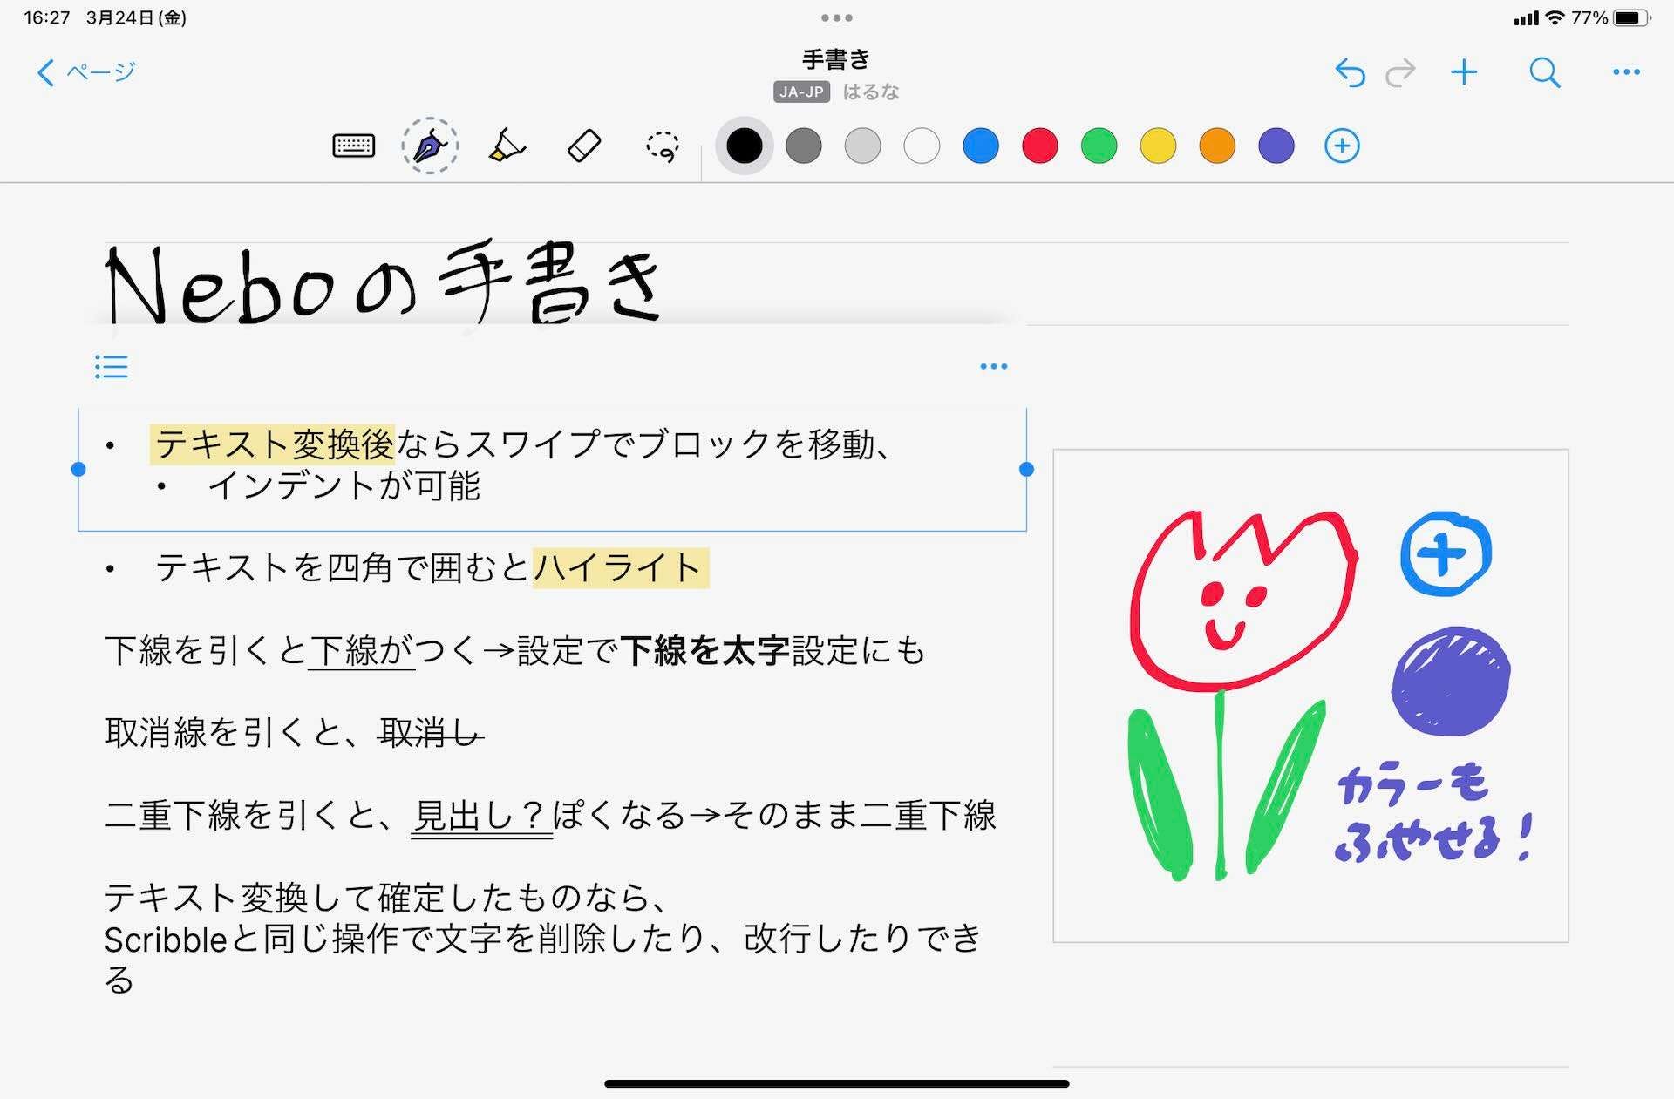Select the eraser tool

coord(583,146)
